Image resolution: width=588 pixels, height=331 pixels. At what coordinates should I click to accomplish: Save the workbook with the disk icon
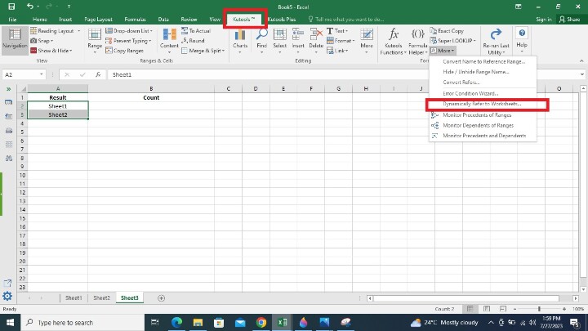tap(11, 7)
